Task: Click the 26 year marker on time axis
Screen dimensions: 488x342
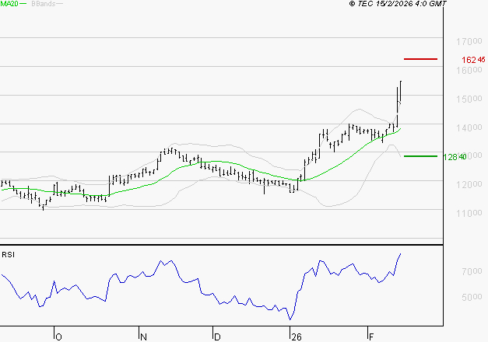Action: pos(295,337)
